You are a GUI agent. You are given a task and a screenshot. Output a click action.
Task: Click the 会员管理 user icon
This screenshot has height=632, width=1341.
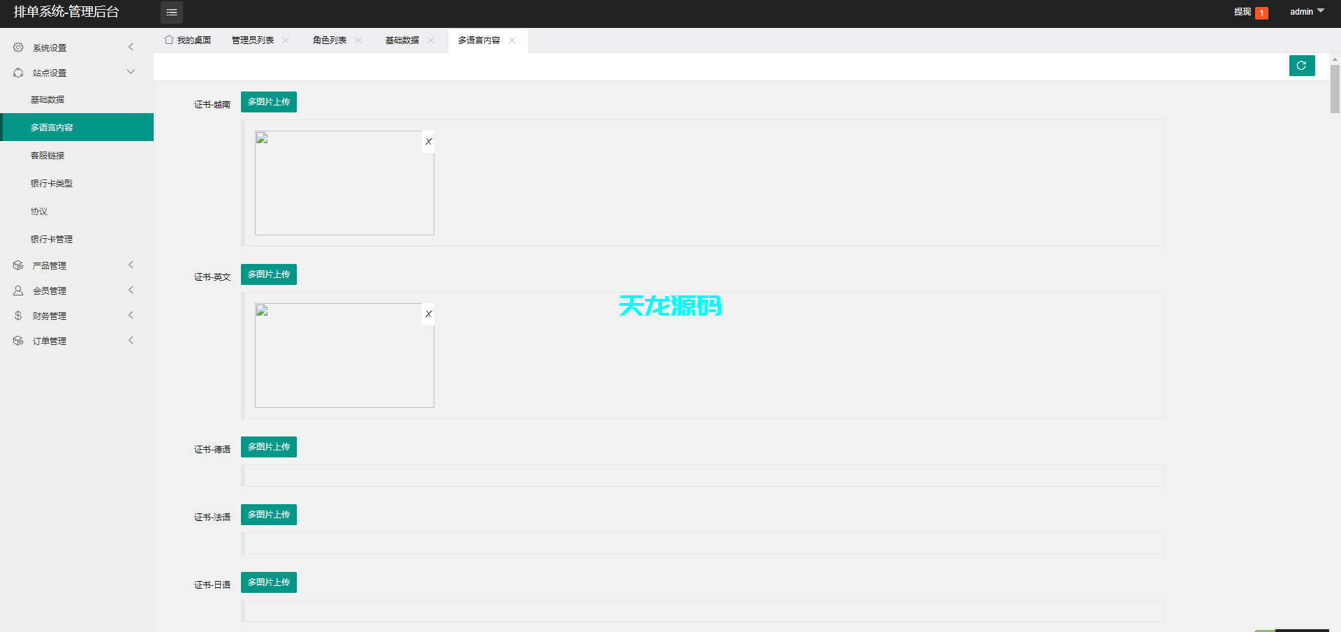pyautogui.click(x=18, y=290)
